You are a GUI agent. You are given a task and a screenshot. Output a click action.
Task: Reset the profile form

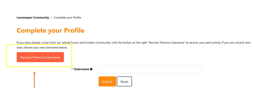[124, 82]
